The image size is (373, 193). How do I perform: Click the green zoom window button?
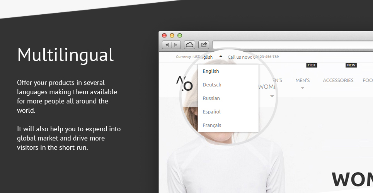(x=180, y=36)
